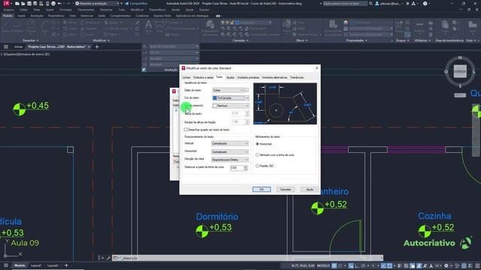Click the Inserir block icon in Bloco panel
Image resolution: width=481 pixels, height=270 pixels.
tap(286, 26)
